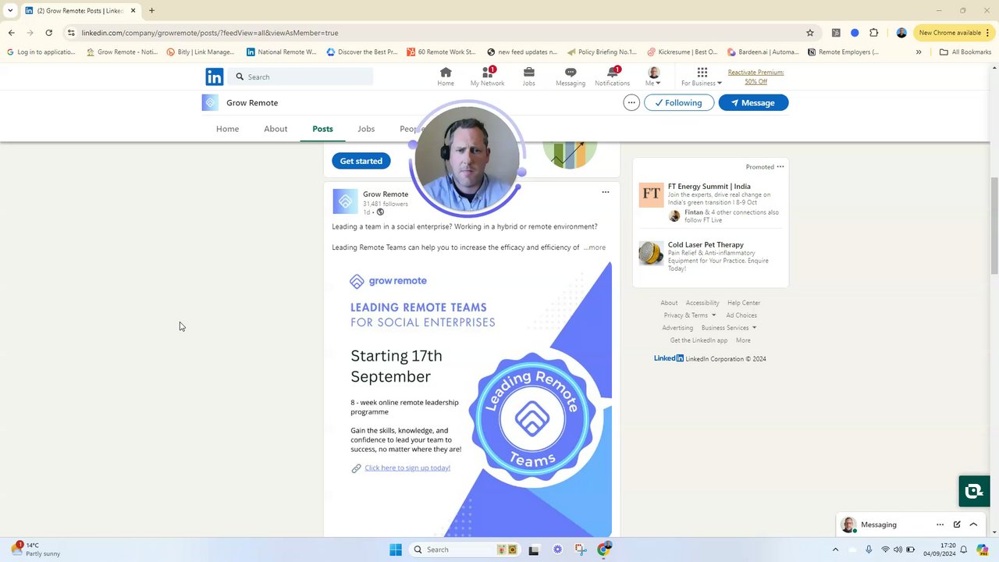Click the footer About link
999x562 pixels.
tap(669, 303)
